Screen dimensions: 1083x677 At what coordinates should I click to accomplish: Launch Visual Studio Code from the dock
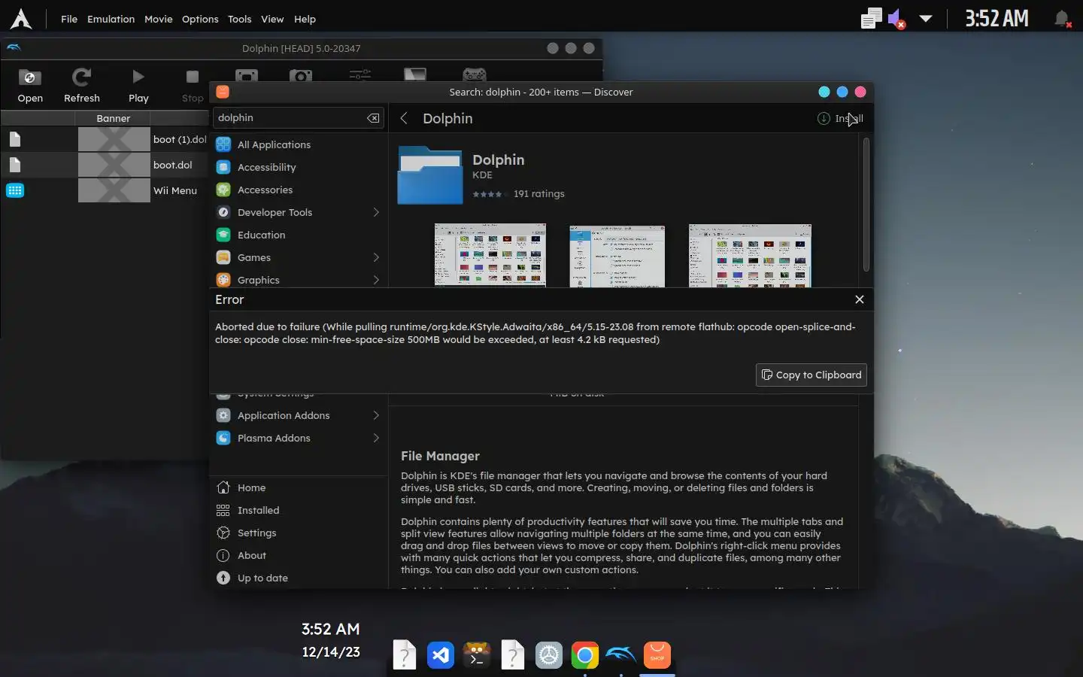pyautogui.click(x=441, y=655)
